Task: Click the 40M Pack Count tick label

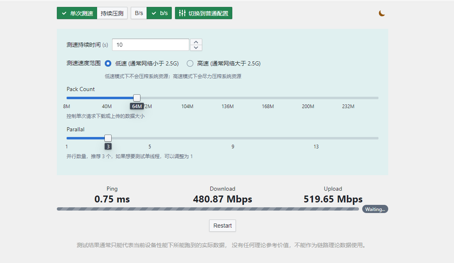Action: (107, 107)
